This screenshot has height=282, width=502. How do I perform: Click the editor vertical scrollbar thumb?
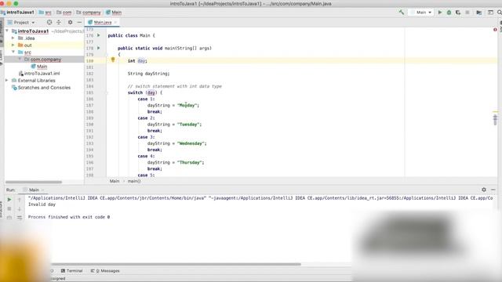pyautogui.click(x=495, y=120)
